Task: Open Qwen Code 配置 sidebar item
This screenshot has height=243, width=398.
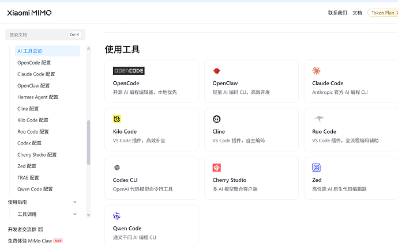Action: tap(35, 189)
